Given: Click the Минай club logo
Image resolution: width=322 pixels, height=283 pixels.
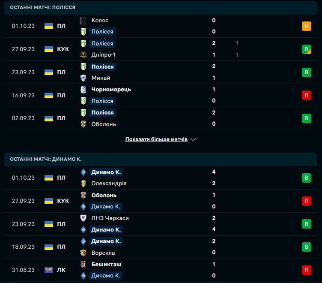Looking at the screenshot, I should pyautogui.click(x=83, y=78).
